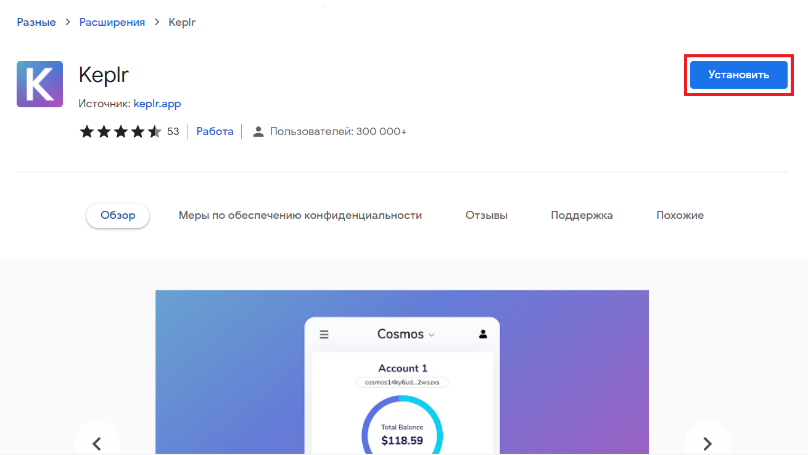
Task: Click the Keplr extension title
Action: pyautogui.click(x=104, y=75)
